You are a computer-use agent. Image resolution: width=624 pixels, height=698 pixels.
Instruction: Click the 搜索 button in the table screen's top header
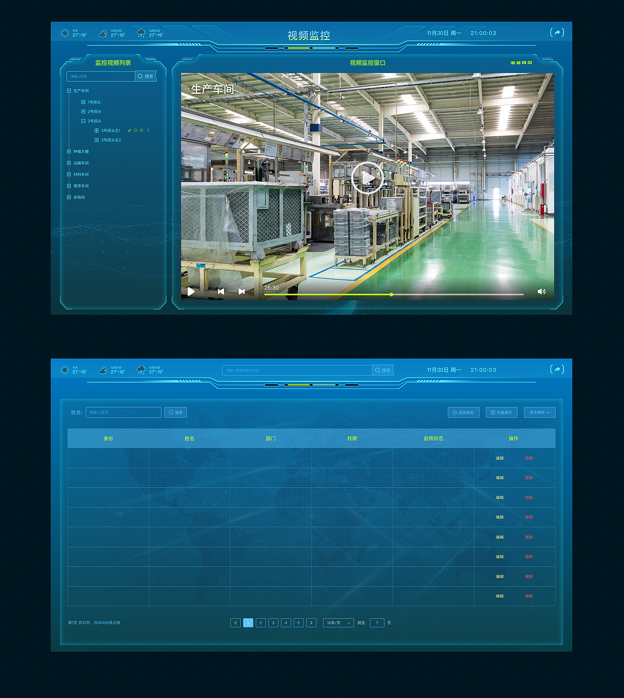[383, 370]
